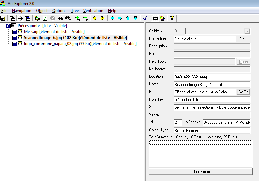Toggle the yellow highlight rectangle icon
Screen dimensions: 259x181
[155, 18]
